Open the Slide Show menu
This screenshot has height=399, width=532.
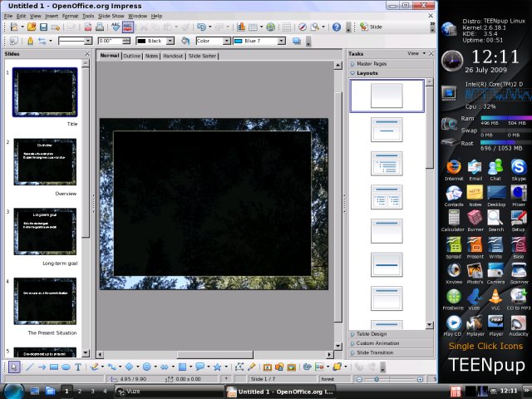pos(111,16)
